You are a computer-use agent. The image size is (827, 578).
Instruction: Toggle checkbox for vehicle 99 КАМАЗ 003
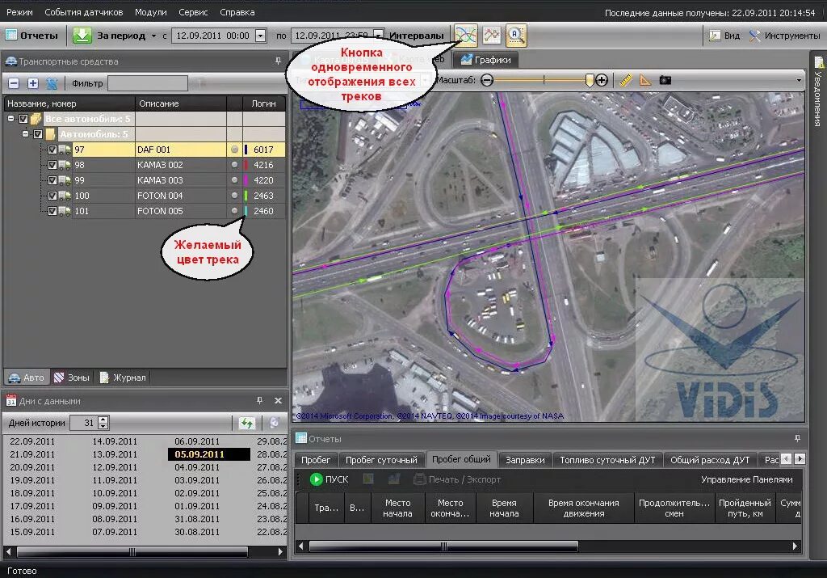click(x=52, y=180)
